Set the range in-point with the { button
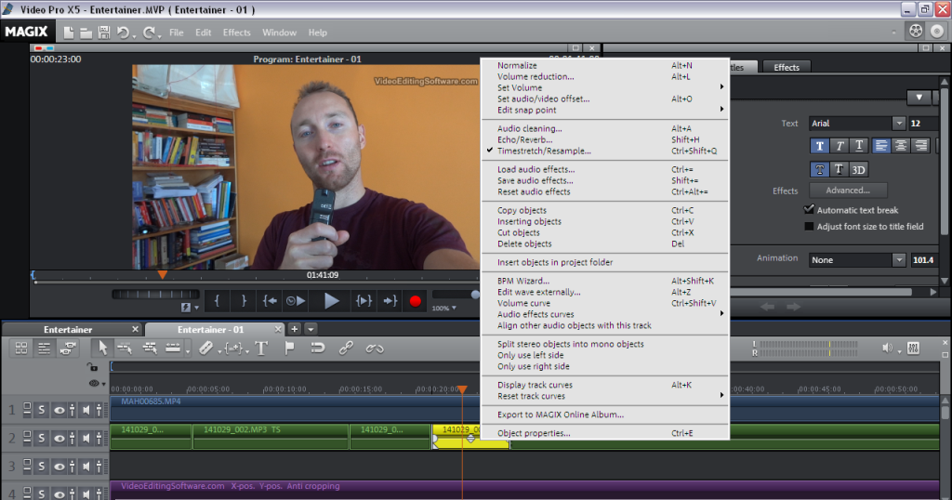This screenshot has height=500, width=952. (217, 300)
